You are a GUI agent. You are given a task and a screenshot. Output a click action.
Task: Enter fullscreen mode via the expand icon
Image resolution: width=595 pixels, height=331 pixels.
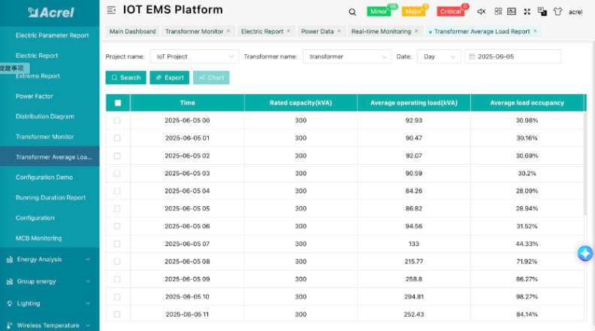(527, 11)
